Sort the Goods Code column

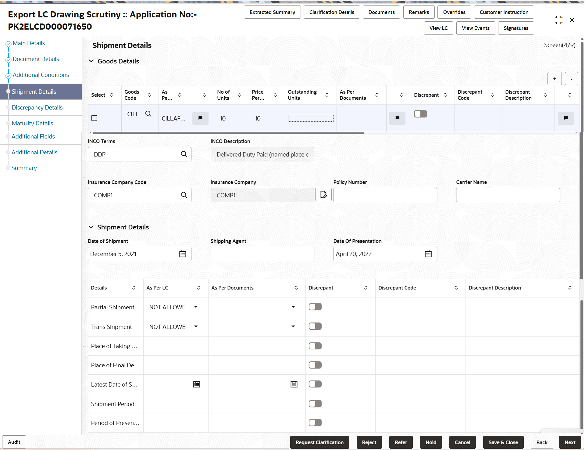pyautogui.click(x=149, y=95)
